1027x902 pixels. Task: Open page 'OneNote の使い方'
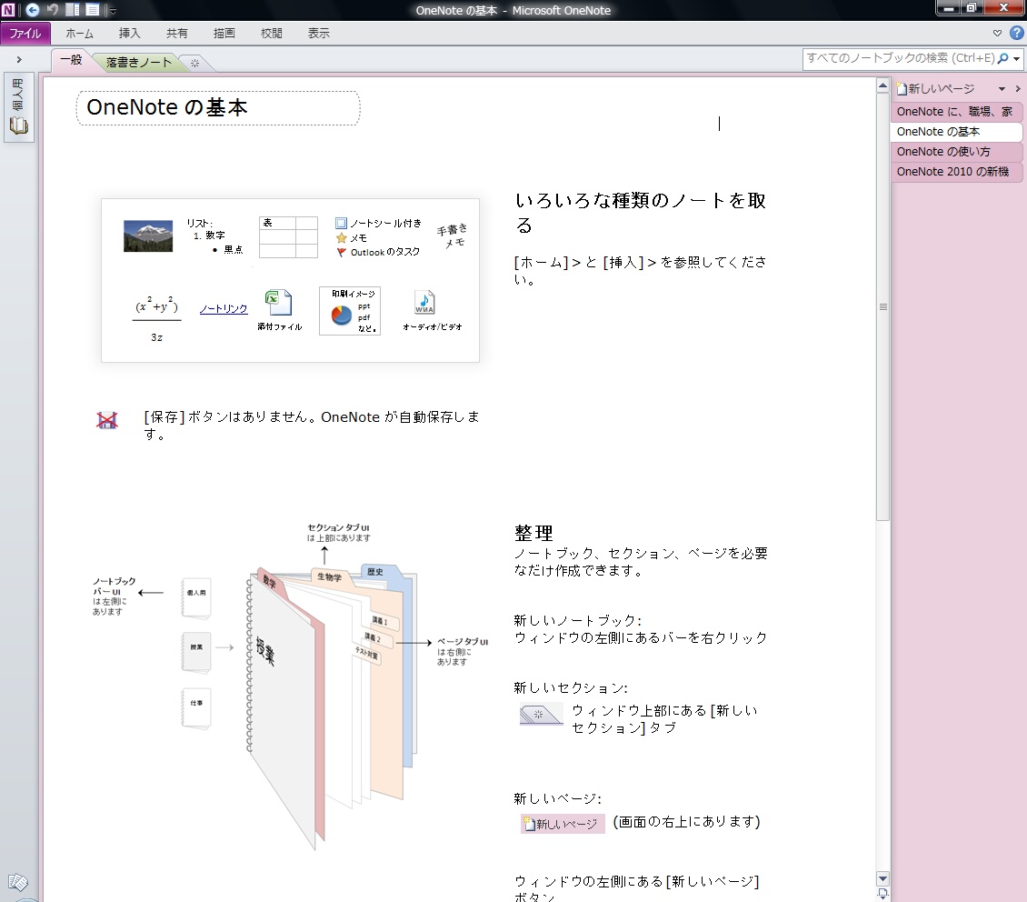[956, 151]
